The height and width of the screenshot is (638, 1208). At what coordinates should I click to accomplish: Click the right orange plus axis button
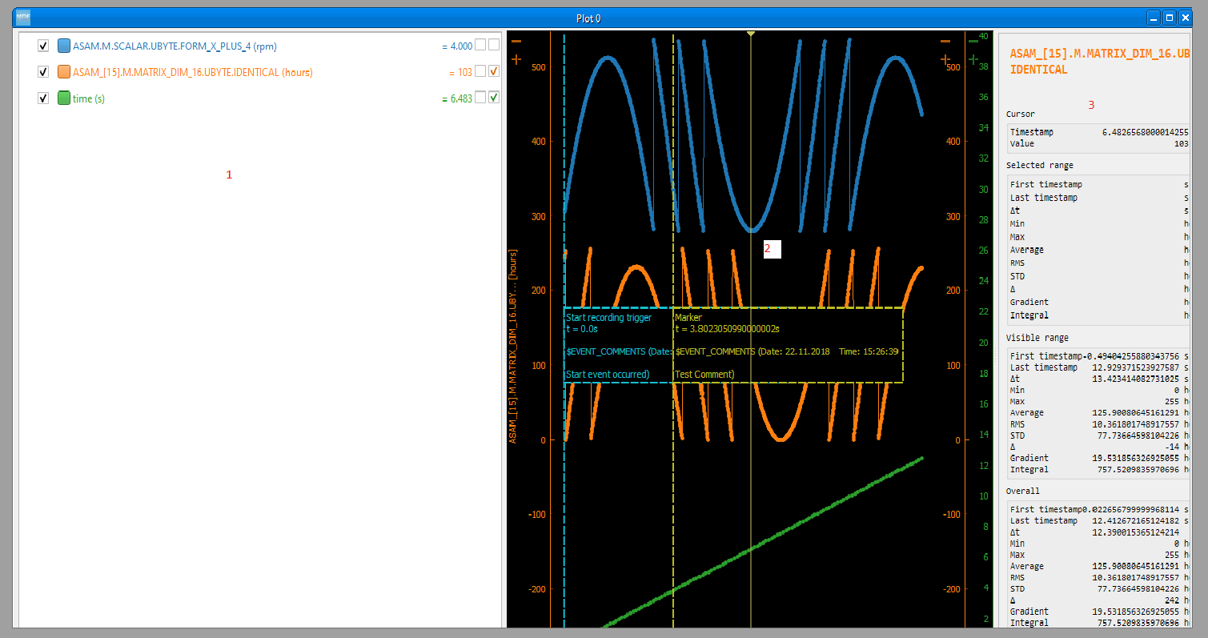[945, 59]
